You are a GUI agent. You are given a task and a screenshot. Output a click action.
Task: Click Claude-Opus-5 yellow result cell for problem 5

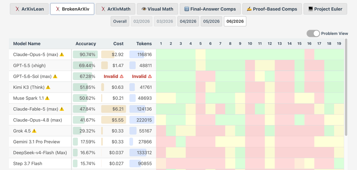click(201, 55)
